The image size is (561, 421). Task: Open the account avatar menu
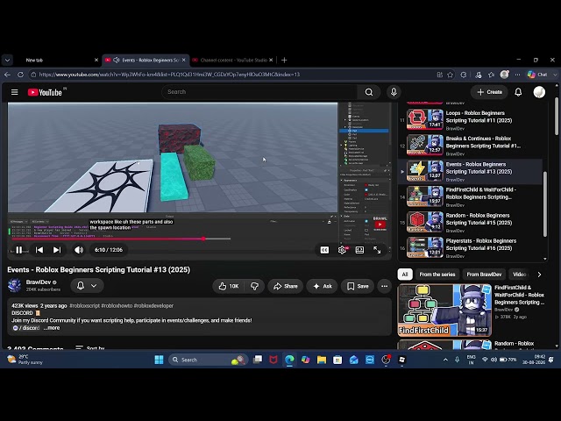click(539, 92)
